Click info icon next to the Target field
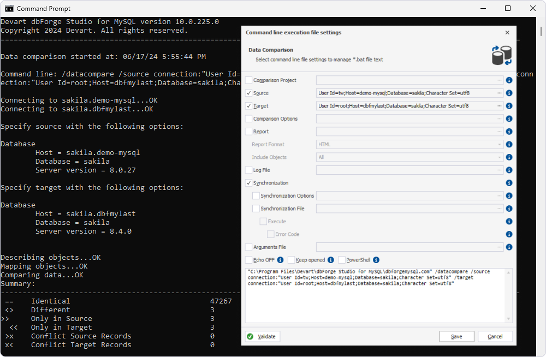The image size is (546, 357). (509, 106)
